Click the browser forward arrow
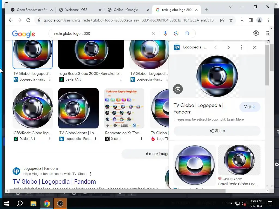 click(x=20, y=20)
